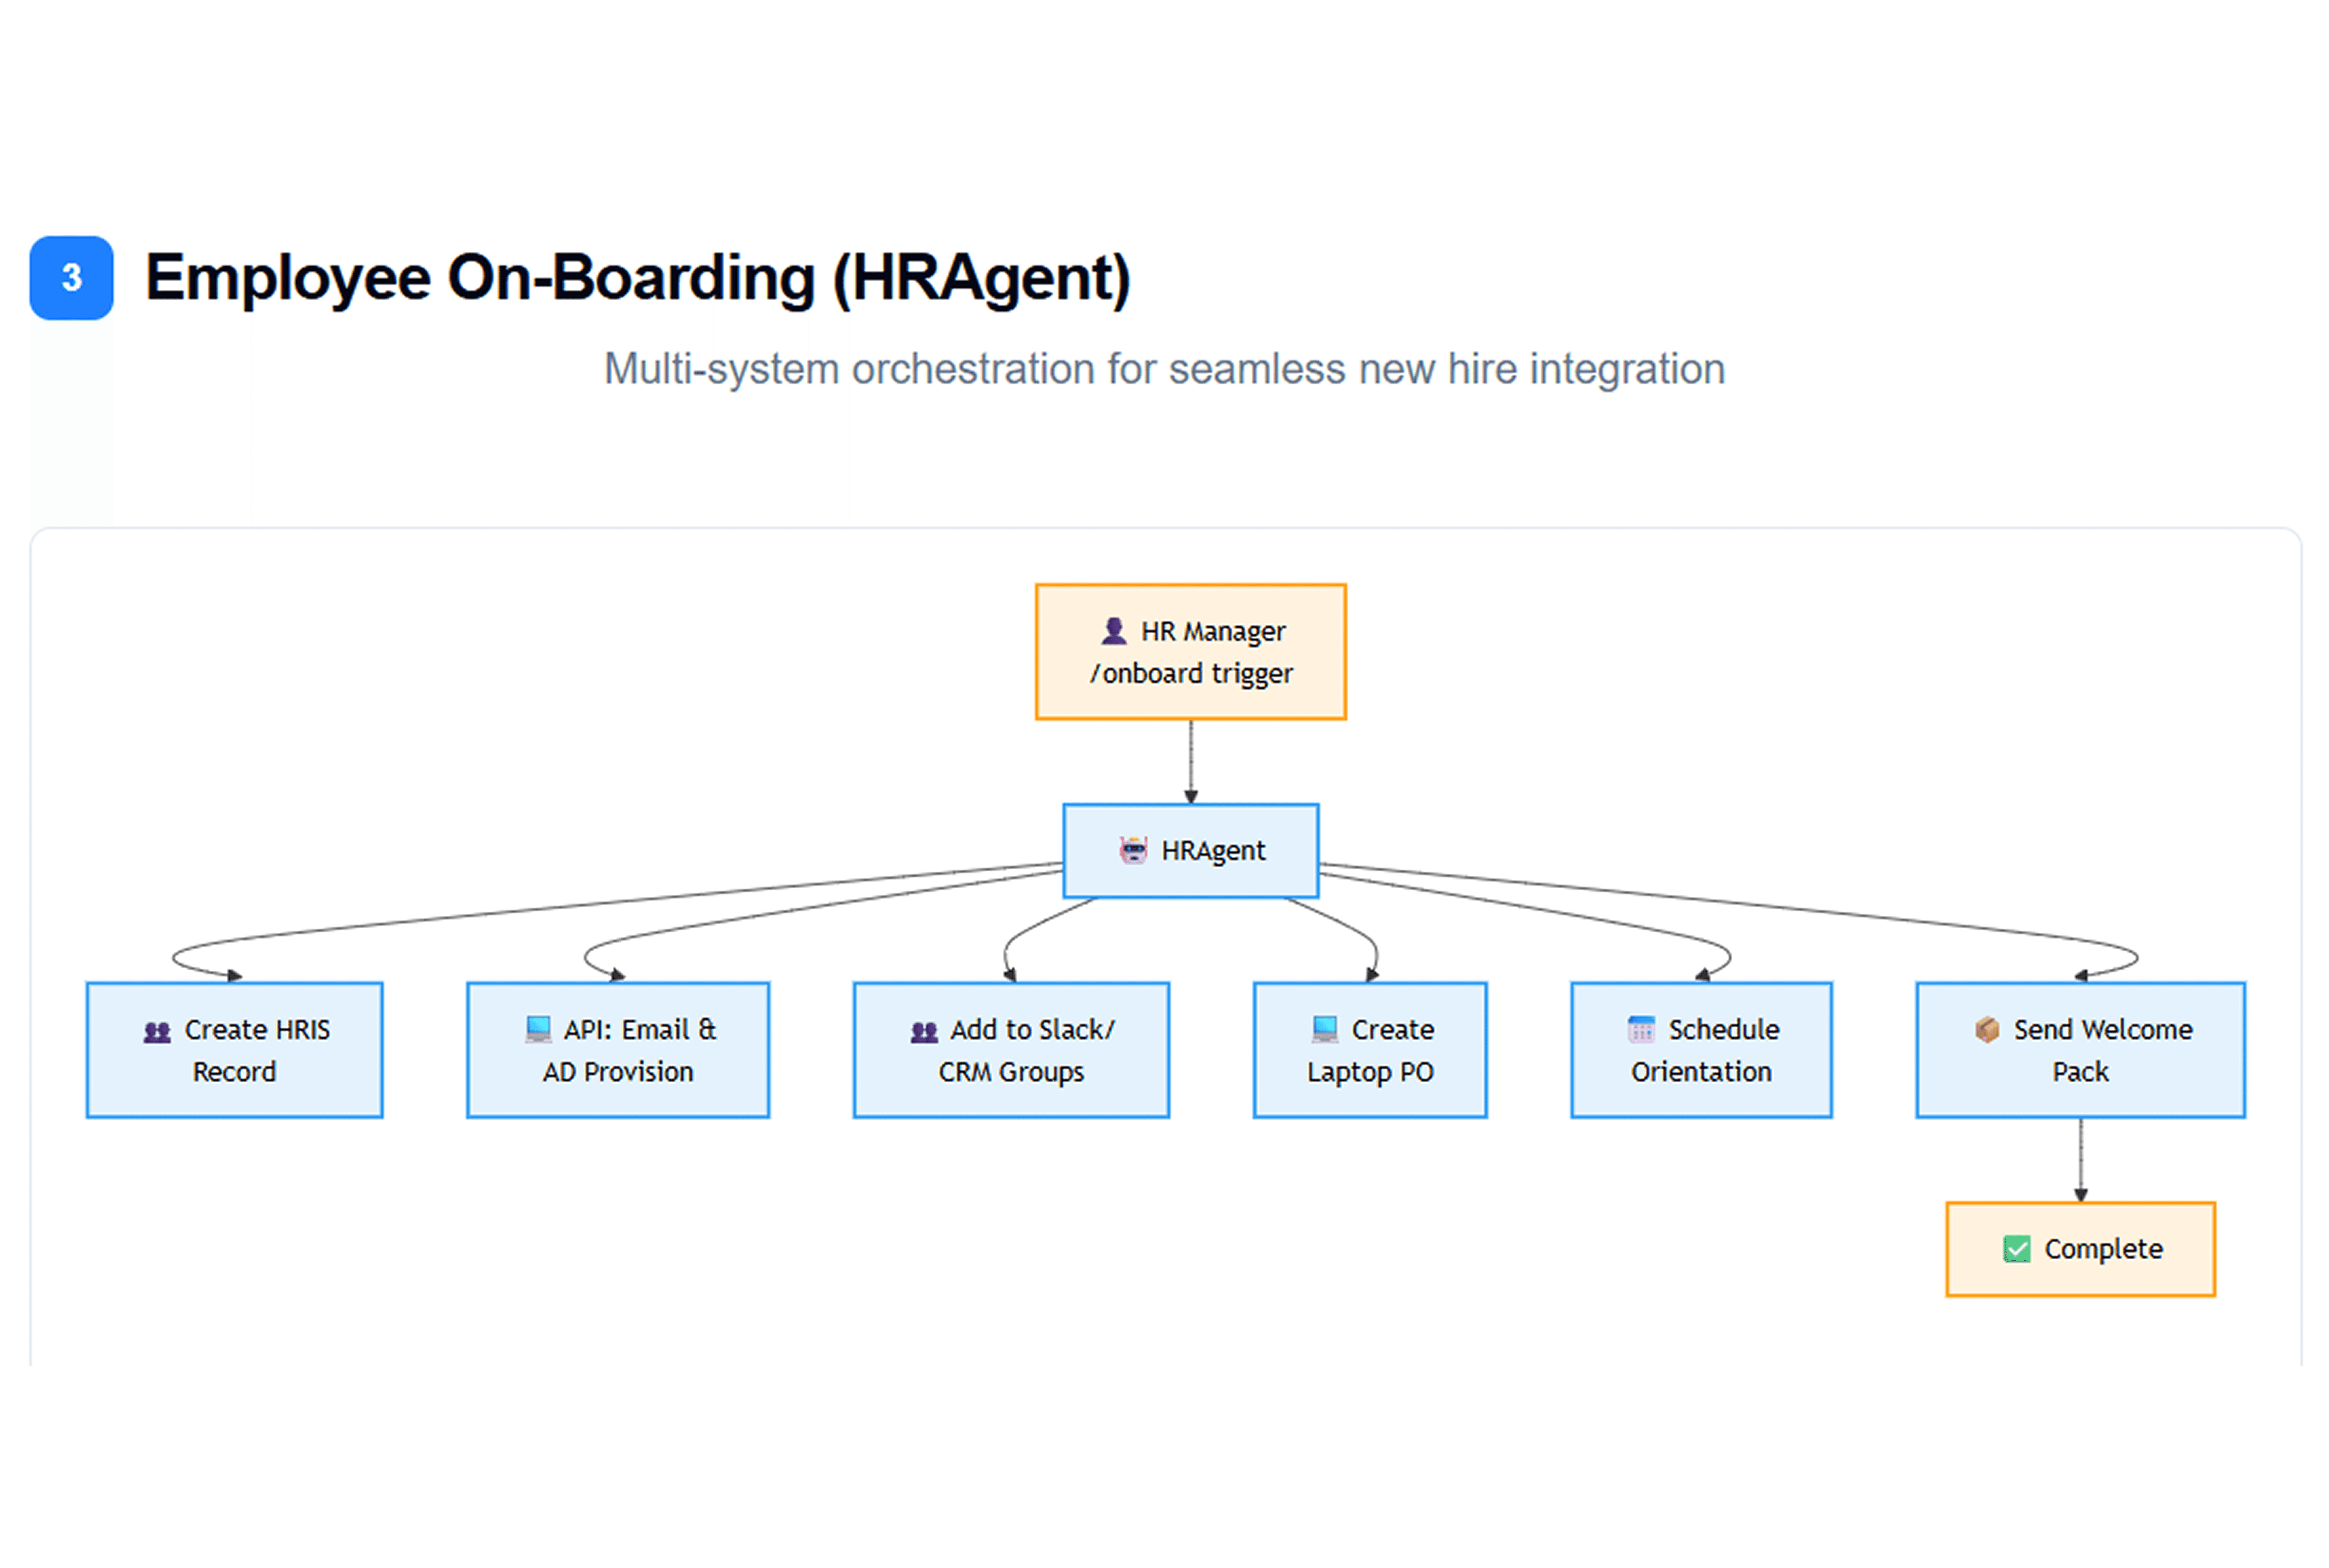Click the people icon in Add to Slack/CRM Groups
The image size is (2329, 1568).
pos(924,1031)
